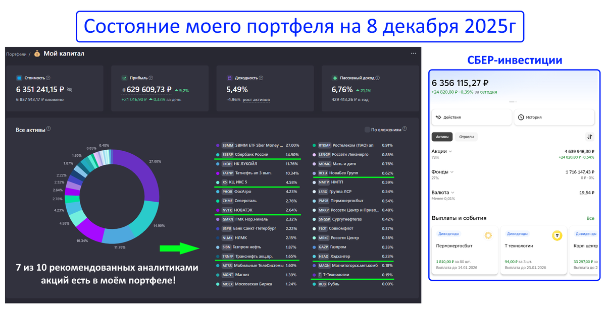The image size is (606, 309).
Task: Open the help icon next to Пассивный доход
Action: point(378,78)
